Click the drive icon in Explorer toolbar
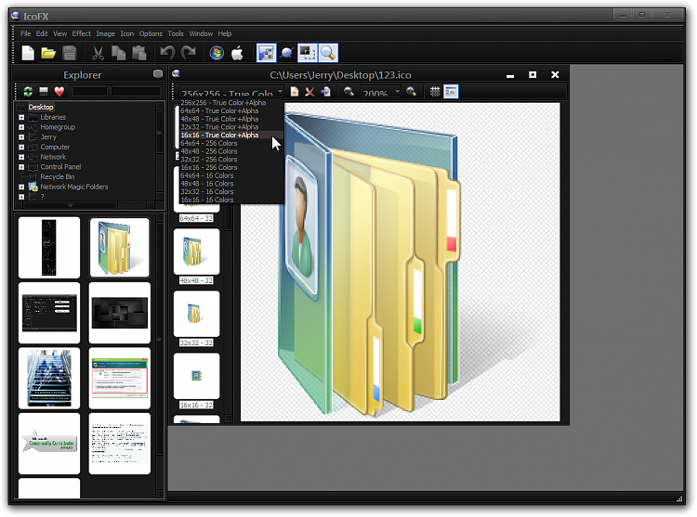697x517 pixels. (x=44, y=92)
